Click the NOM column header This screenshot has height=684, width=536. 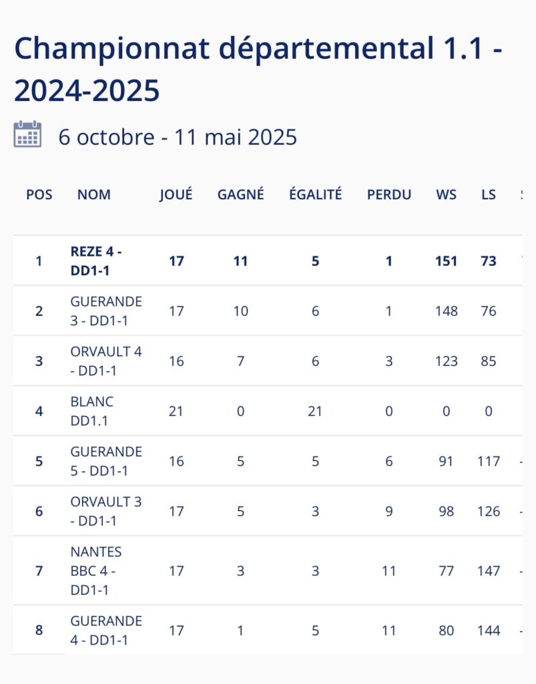click(94, 194)
